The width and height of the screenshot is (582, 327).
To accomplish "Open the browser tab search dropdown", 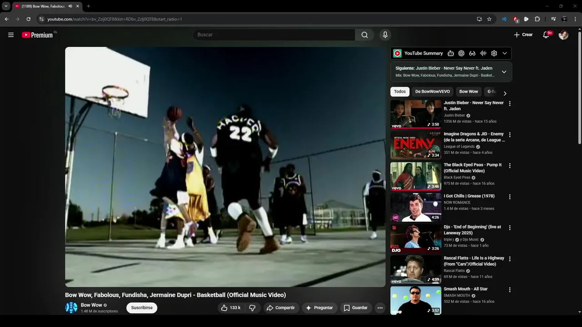I will point(6,6).
